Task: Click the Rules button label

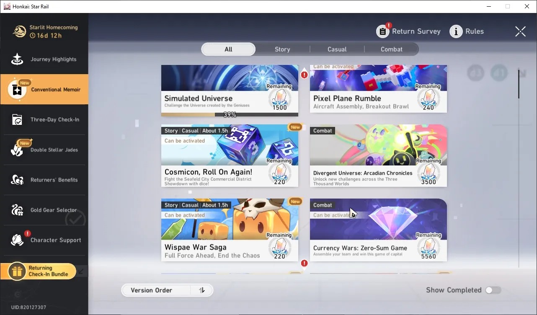Action: (475, 31)
